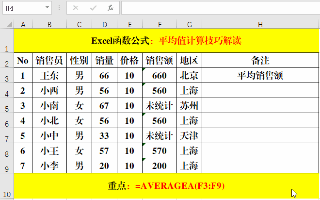Select row 1 header

coord(7,41)
